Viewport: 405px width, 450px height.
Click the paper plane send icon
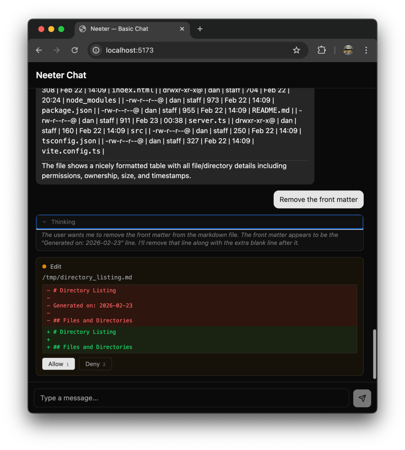tap(362, 398)
